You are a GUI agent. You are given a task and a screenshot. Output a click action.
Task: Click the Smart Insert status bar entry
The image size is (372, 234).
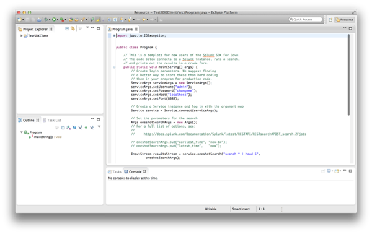(241, 209)
